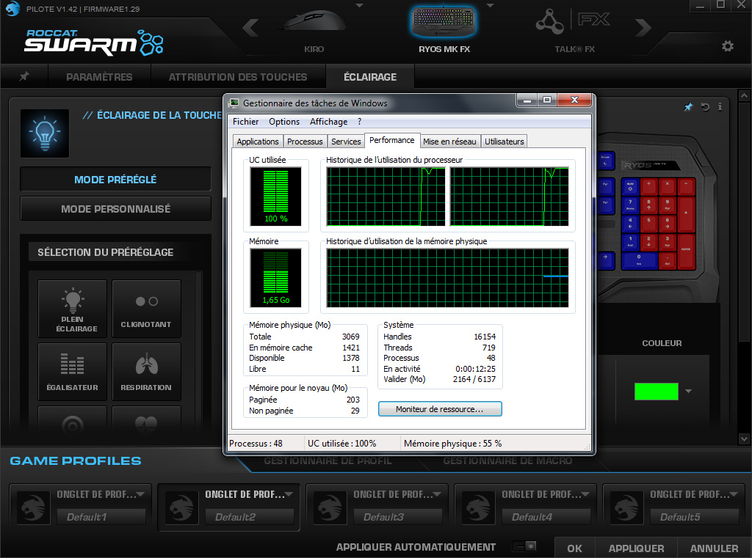Select Mode Préréglé button
The height and width of the screenshot is (558, 752).
click(x=115, y=180)
